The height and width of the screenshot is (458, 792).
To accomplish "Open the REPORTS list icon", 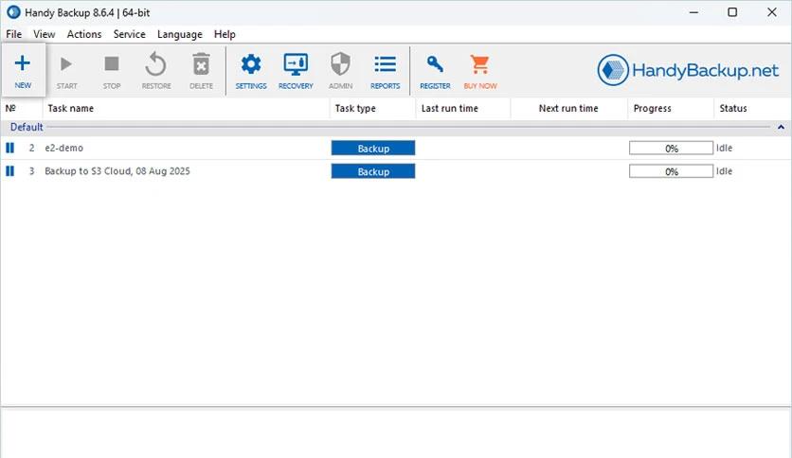I will click(x=385, y=64).
